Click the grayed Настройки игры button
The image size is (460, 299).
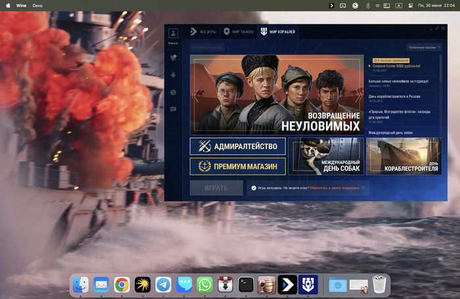click(x=207, y=47)
